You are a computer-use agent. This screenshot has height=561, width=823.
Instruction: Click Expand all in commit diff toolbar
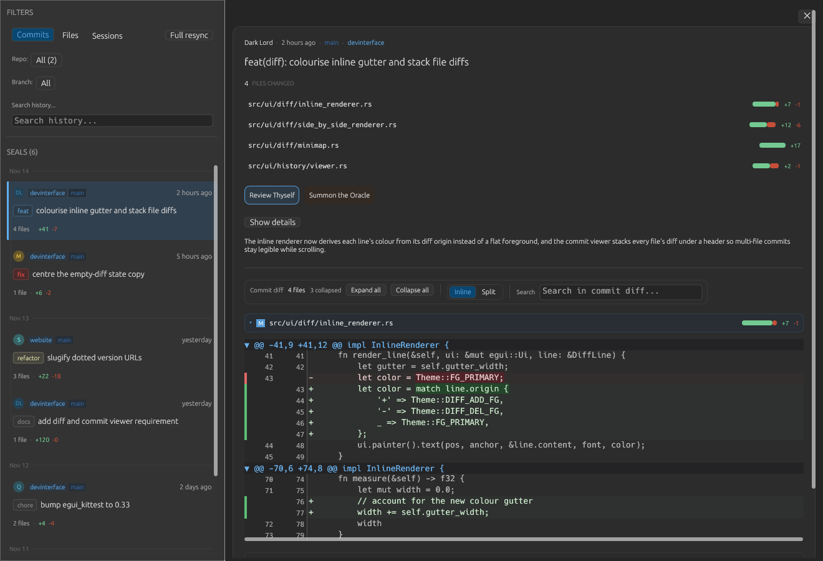366,290
